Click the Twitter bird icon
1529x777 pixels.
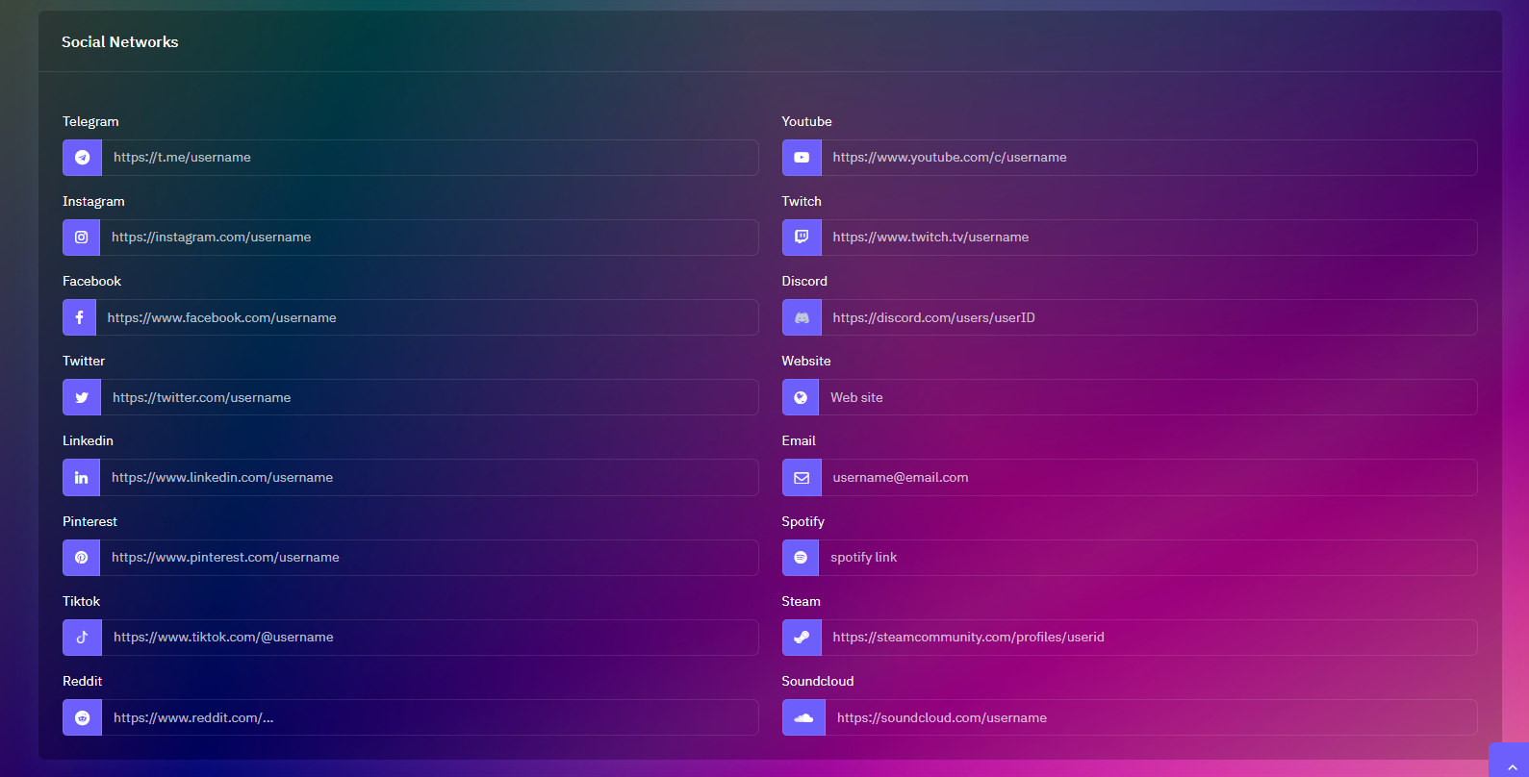[x=82, y=397]
